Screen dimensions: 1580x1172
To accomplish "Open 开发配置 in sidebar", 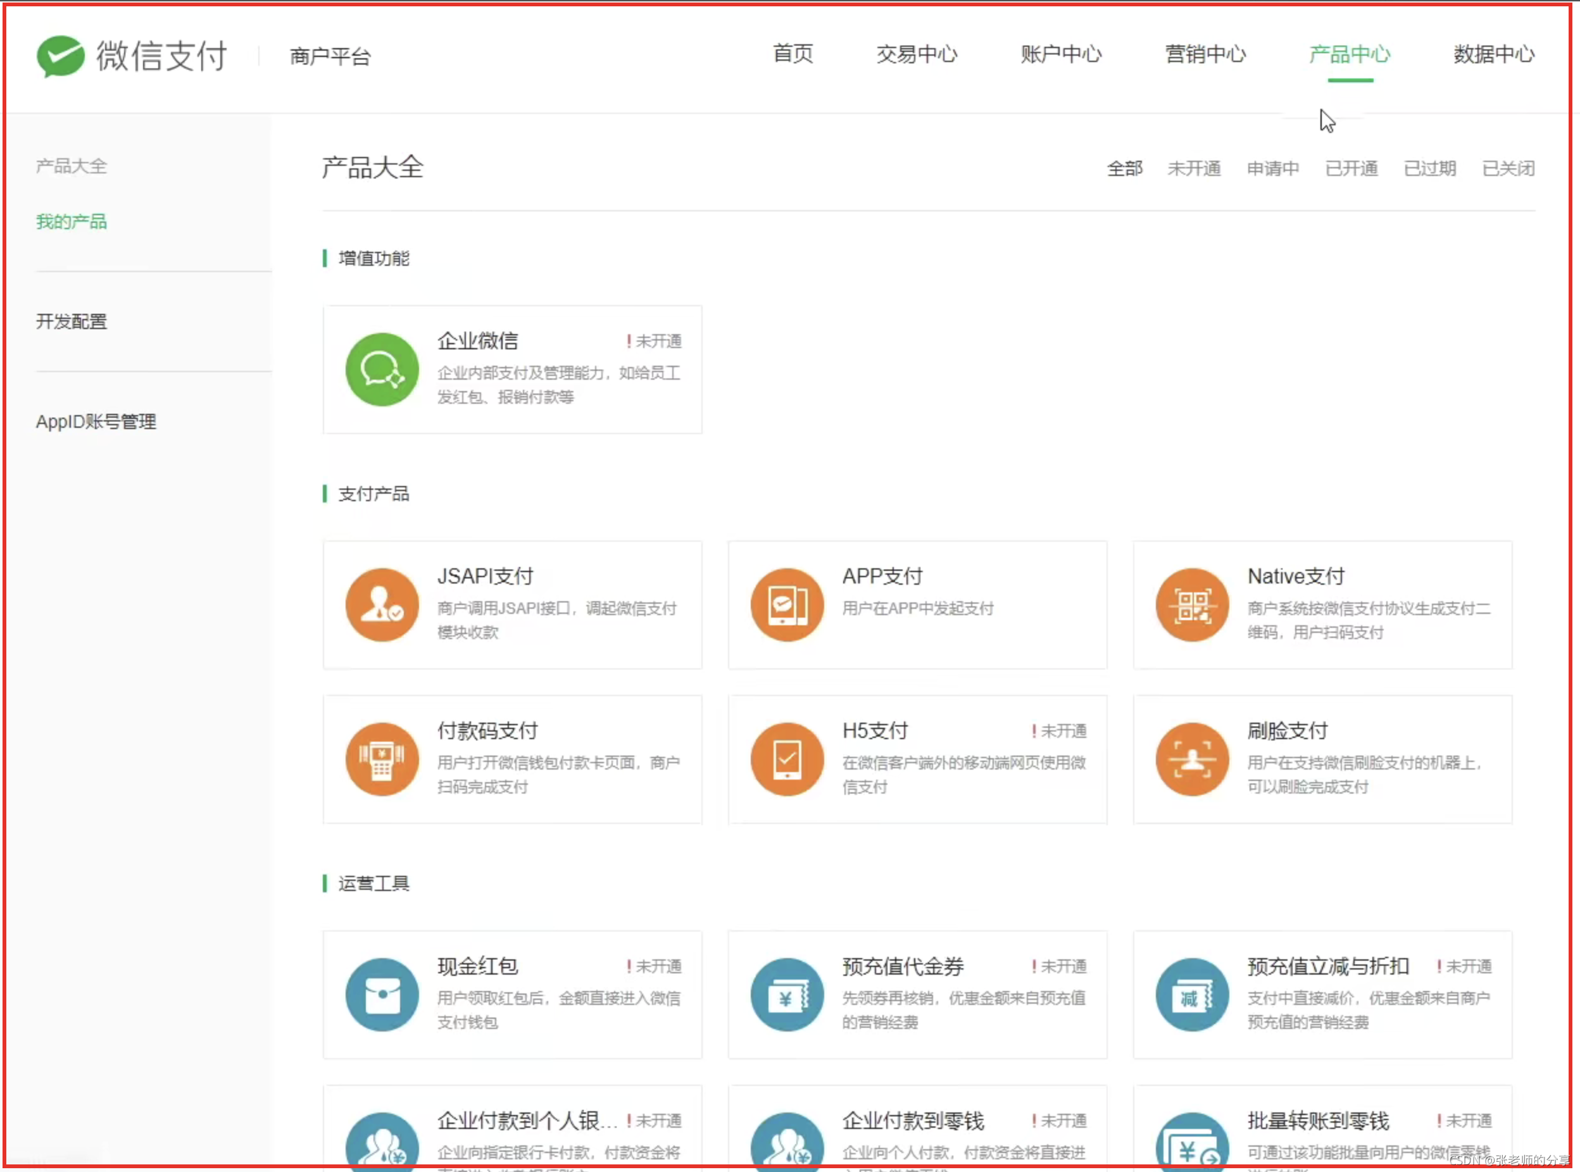I will click(72, 321).
